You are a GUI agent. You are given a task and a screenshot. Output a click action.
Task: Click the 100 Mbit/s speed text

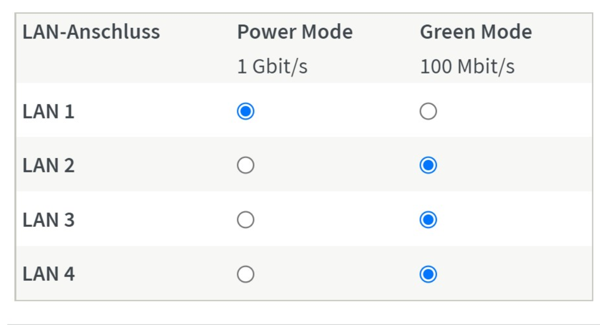(x=467, y=67)
